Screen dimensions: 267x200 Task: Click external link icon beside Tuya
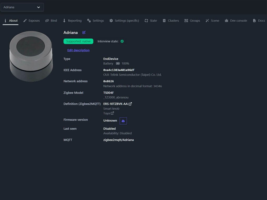point(112,113)
